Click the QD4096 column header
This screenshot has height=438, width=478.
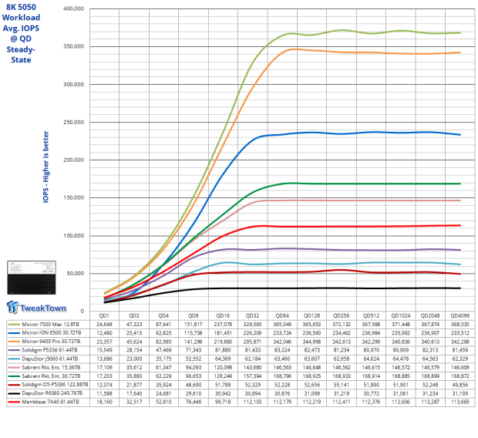(x=460, y=315)
